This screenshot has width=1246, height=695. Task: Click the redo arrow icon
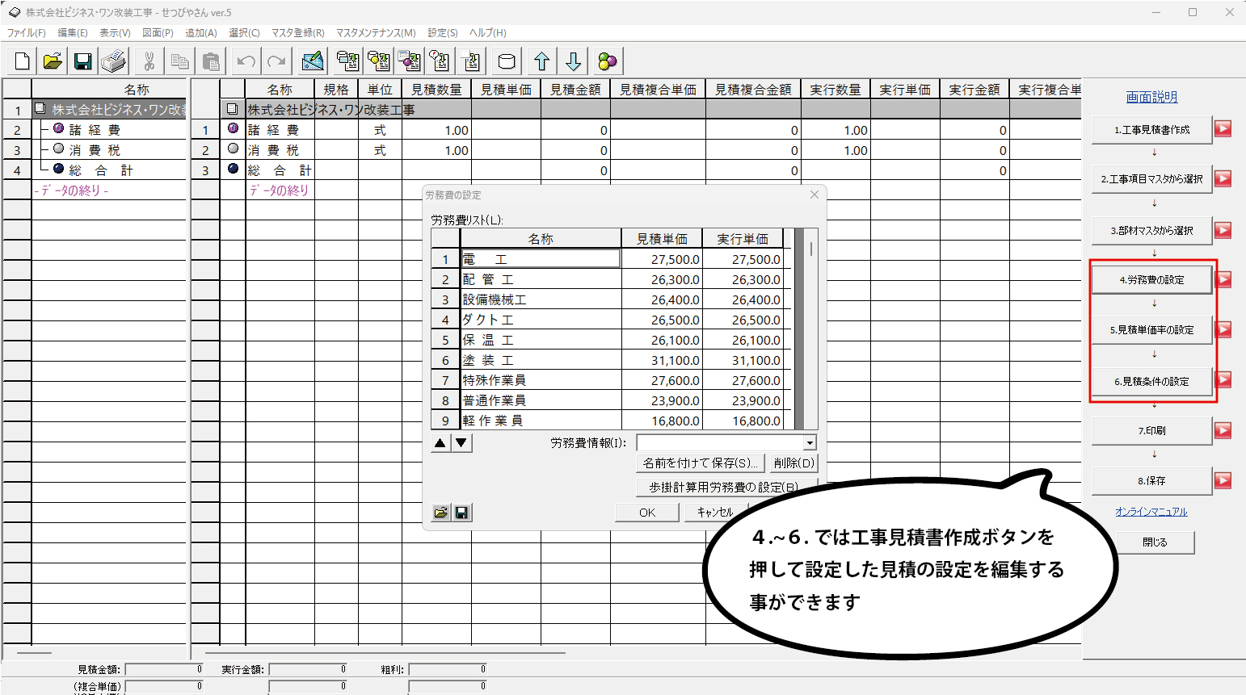tap(277, 61)
